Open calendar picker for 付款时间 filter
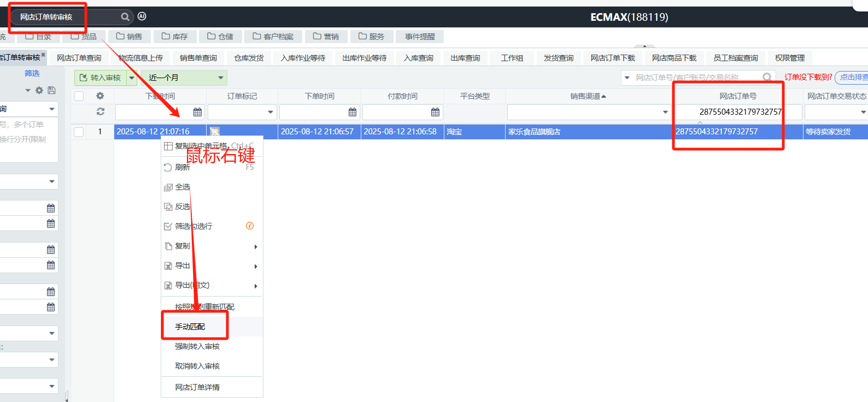868x402 pixels. [x=435, y=112]
